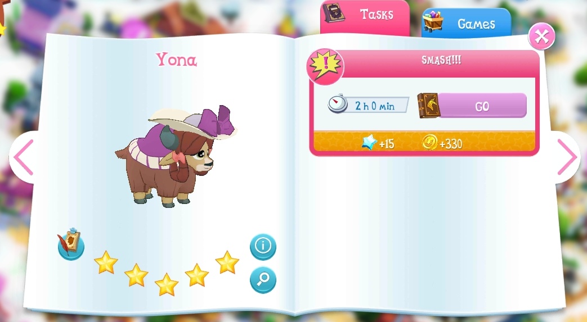This screenshot has width=587, height=322.
Task: Tap the magnifying glass find icon
Action: click(263, 279)
